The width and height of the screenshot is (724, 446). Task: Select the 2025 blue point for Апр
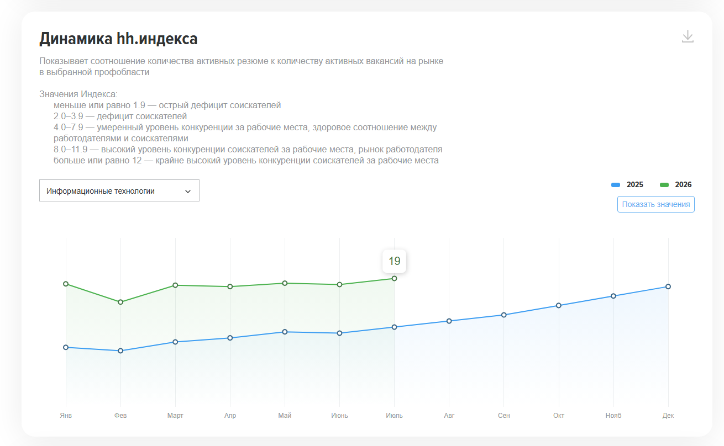tap(230, 338)
